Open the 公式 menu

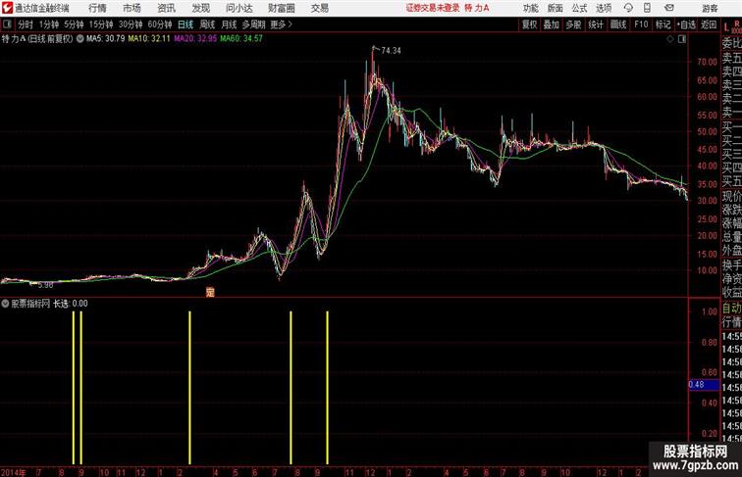pos(579,8)
